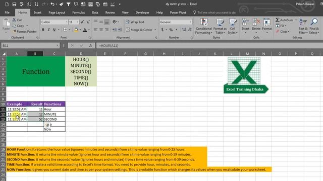Switch to the Formulas tab
The image size is (323, 181).
point(79,13)
